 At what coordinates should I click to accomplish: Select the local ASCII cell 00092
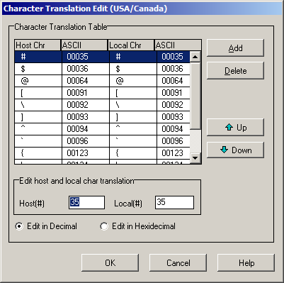pos(174,105)
